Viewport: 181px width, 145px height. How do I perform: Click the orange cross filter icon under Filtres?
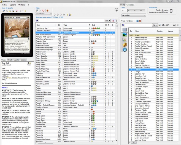pos(47,10)
